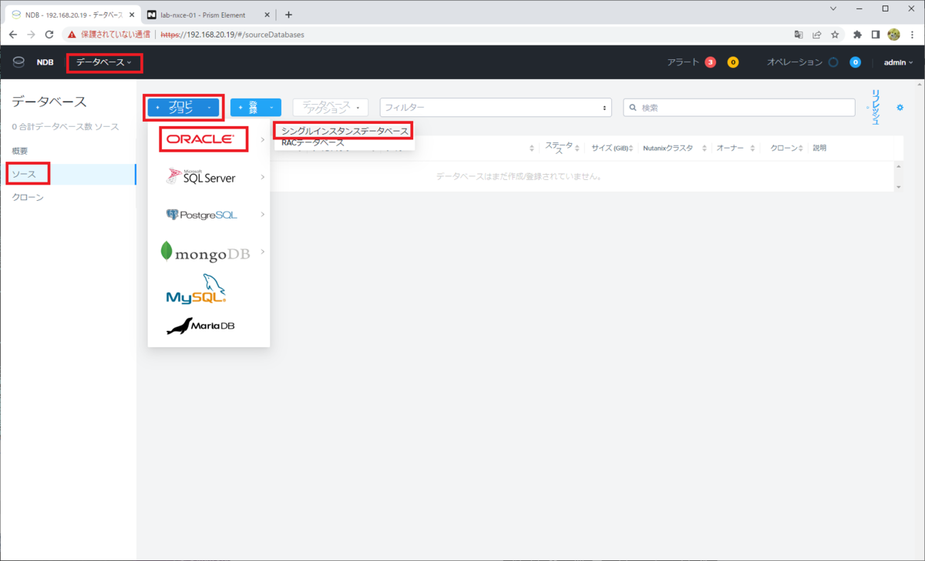Click the Google Translate icon
This screenshot has width=925, height=561.
coord(799,35)
